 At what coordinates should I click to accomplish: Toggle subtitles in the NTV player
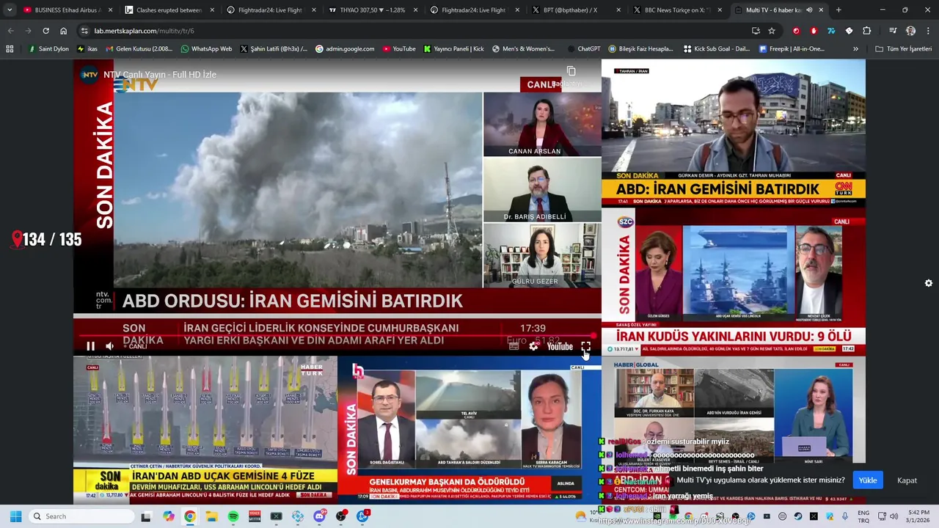click(x=514, y=346)
